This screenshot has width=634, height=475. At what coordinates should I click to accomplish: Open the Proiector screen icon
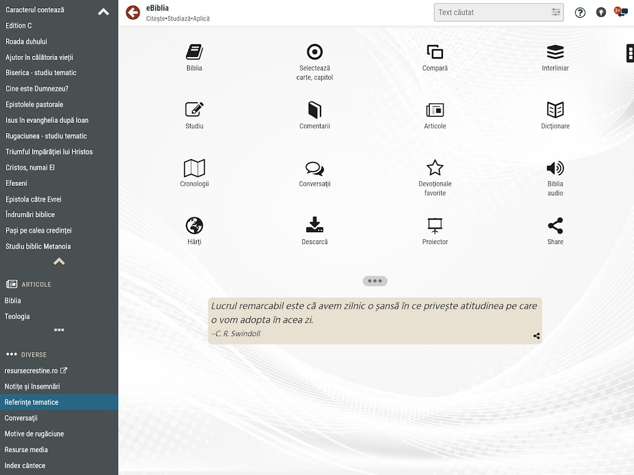[435, 226]
